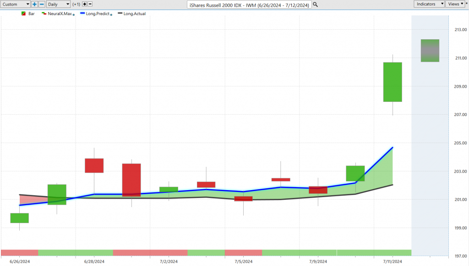Screen dimensions: 469x266
Task: Click the dot next to NeuralX.Max
Action: point(74,14)
